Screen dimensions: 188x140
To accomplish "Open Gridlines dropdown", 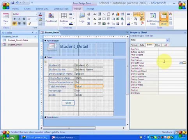I will coord(64,24).
